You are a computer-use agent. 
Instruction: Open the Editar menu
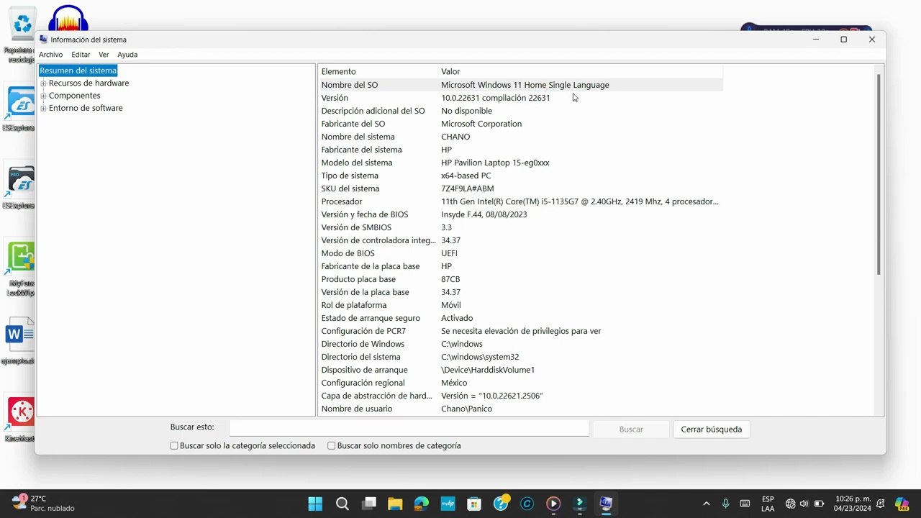point(81,55)
